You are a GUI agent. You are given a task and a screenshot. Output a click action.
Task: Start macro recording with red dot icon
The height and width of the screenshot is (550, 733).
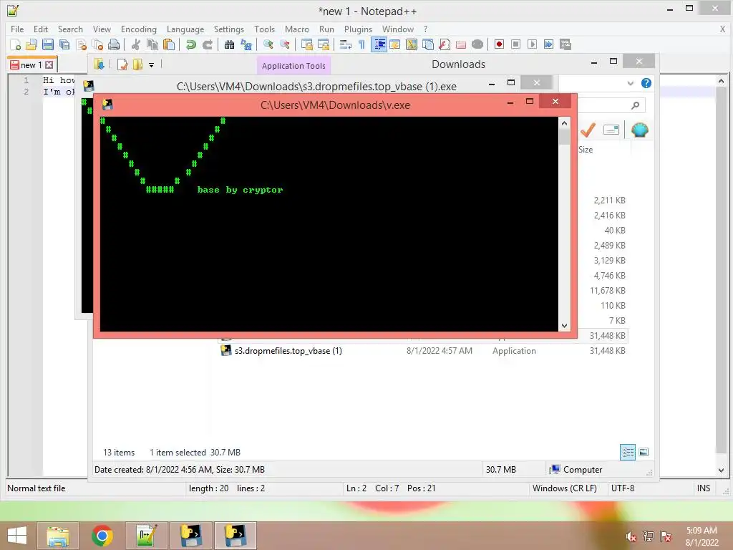tap(499, 44)
